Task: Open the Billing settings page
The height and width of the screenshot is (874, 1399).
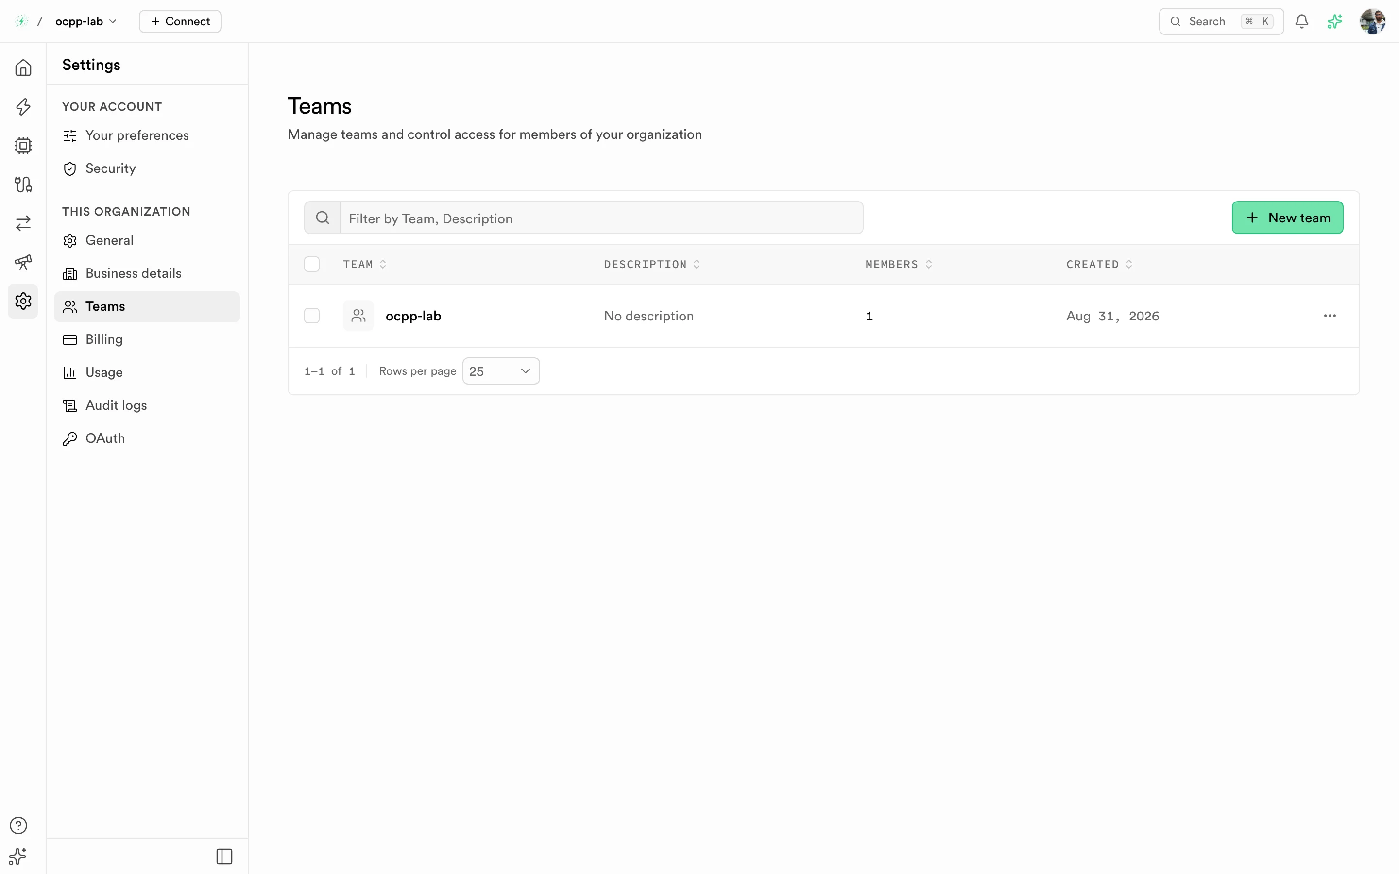Action: pyautogui.click(x=147, y=339)
